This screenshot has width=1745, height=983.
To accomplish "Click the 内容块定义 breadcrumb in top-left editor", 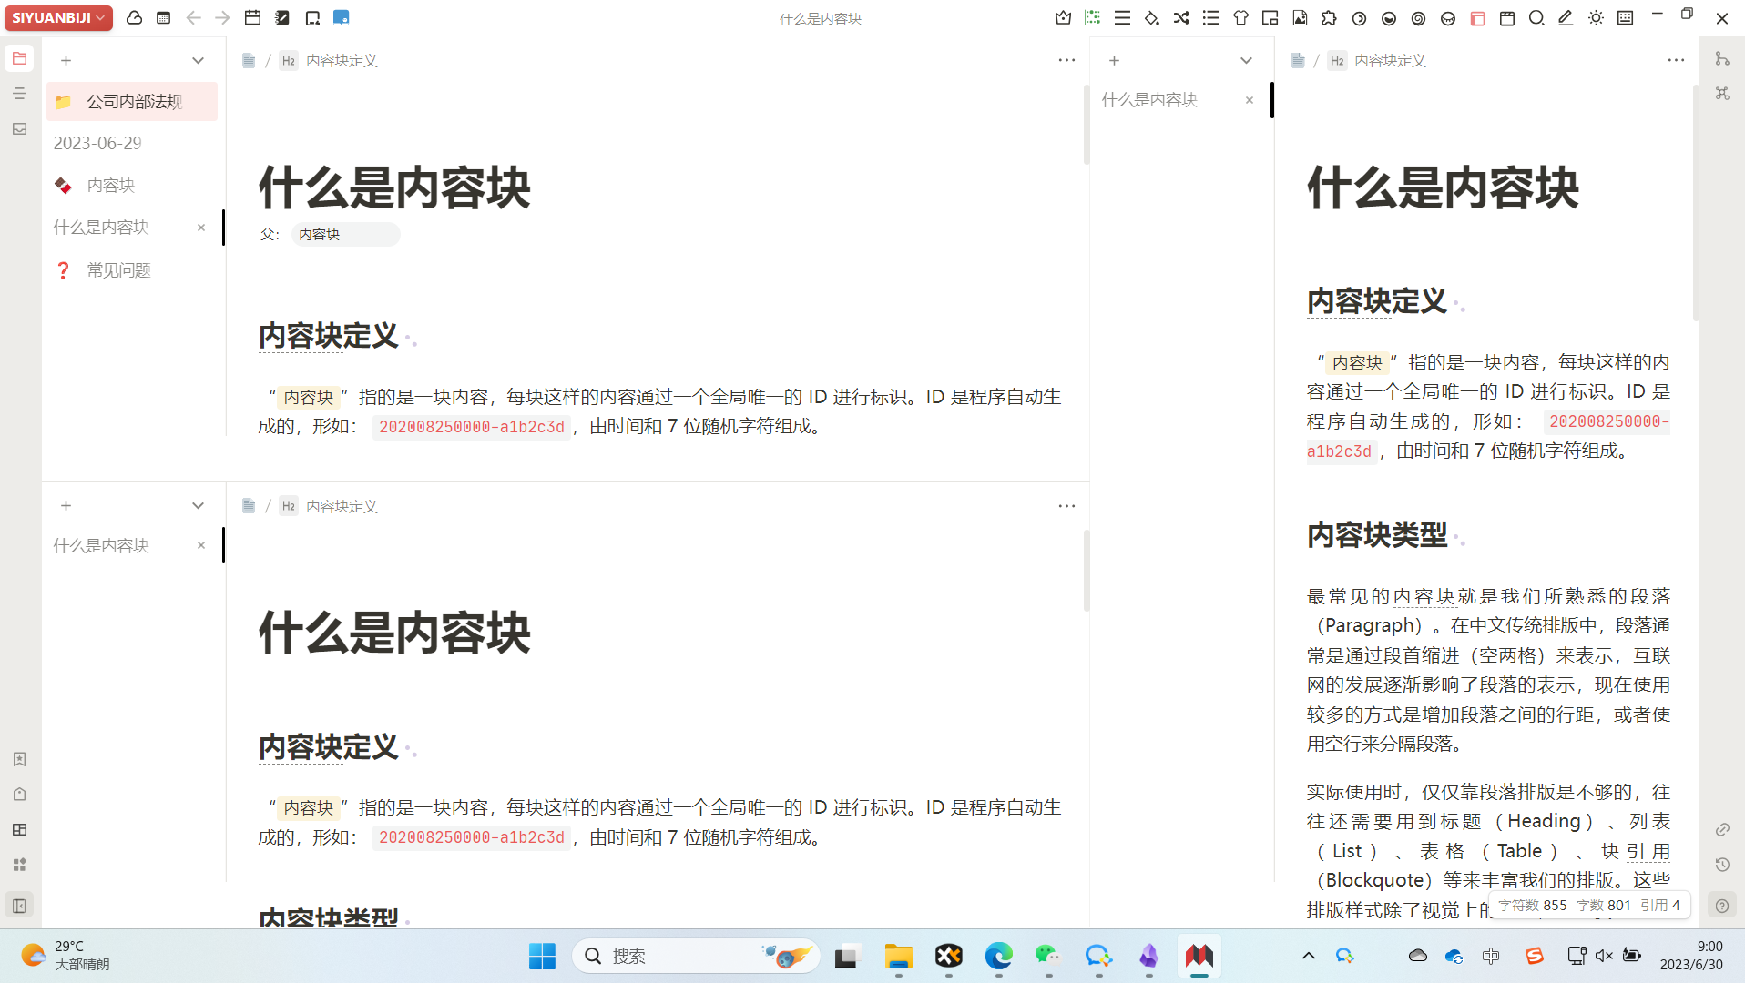I will 342,61.
